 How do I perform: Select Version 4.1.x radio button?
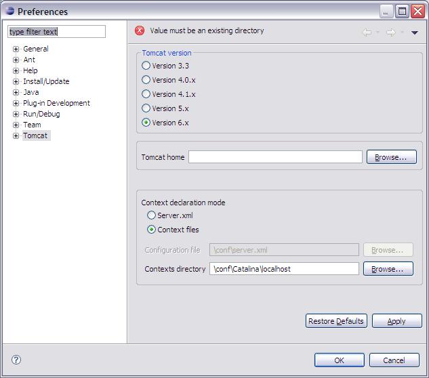146,93
